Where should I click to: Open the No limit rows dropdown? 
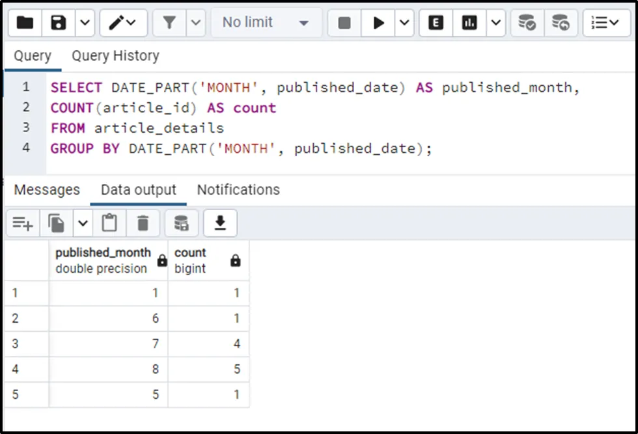coord(266,23)
